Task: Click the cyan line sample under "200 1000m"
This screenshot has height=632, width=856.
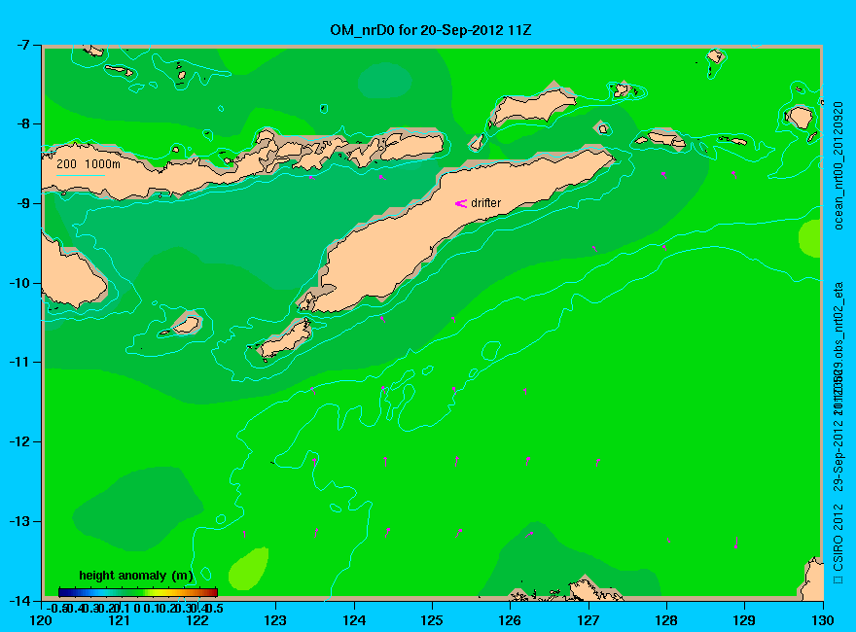Action: [81, 175]
